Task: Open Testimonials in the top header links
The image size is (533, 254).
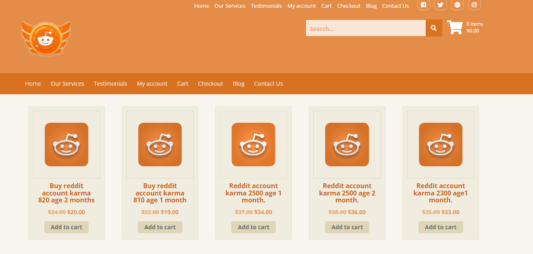Action: [266, 6]
